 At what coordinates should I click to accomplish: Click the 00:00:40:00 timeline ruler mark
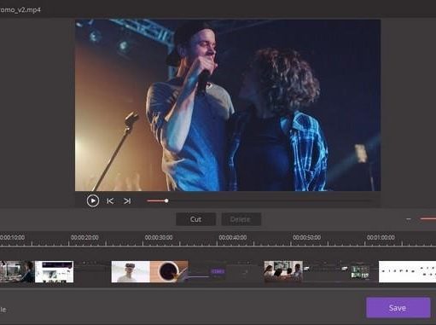pos(233,237)
